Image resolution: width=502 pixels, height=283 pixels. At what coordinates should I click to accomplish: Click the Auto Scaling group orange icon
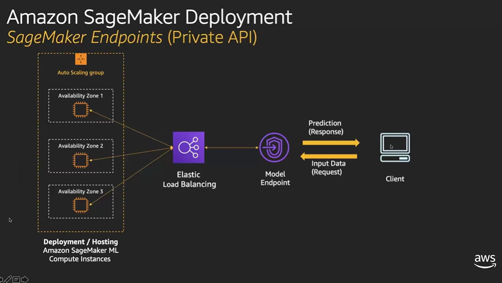tap(81, 59)
